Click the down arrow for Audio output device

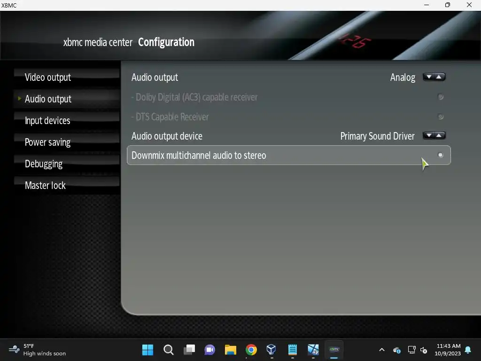[429, 135]
